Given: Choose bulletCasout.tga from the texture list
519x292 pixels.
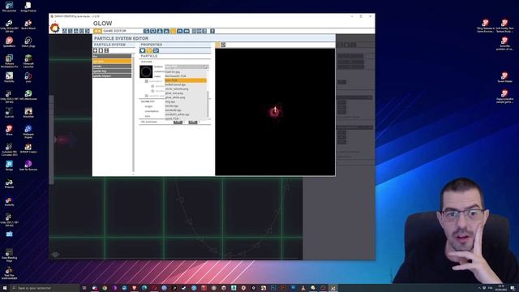Looking at the screenshot, I should click(186, 84).
